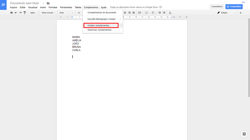Apply bulleted list

153,13
